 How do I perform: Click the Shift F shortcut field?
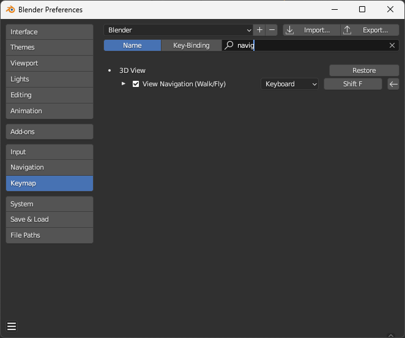352,84
